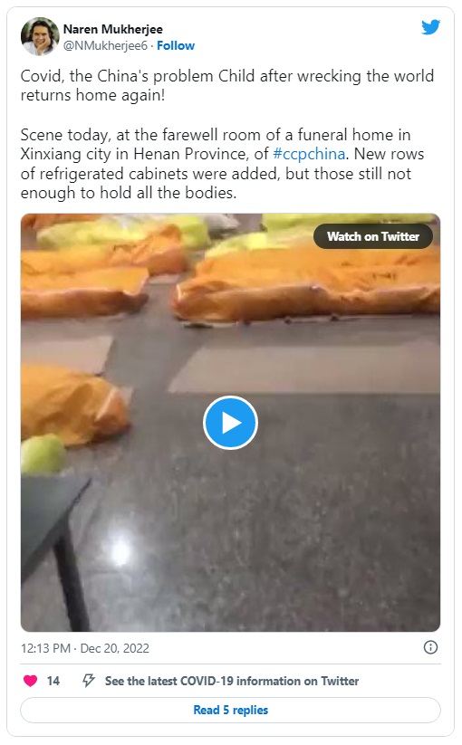Open the #ccpchina hashtag
Viewport: 462px width, 745px height.
(x=309, y=154)
